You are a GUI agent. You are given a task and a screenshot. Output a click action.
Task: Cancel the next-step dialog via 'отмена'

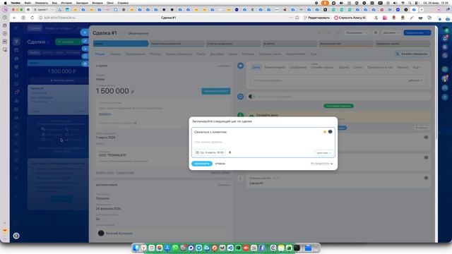(220, 164)
